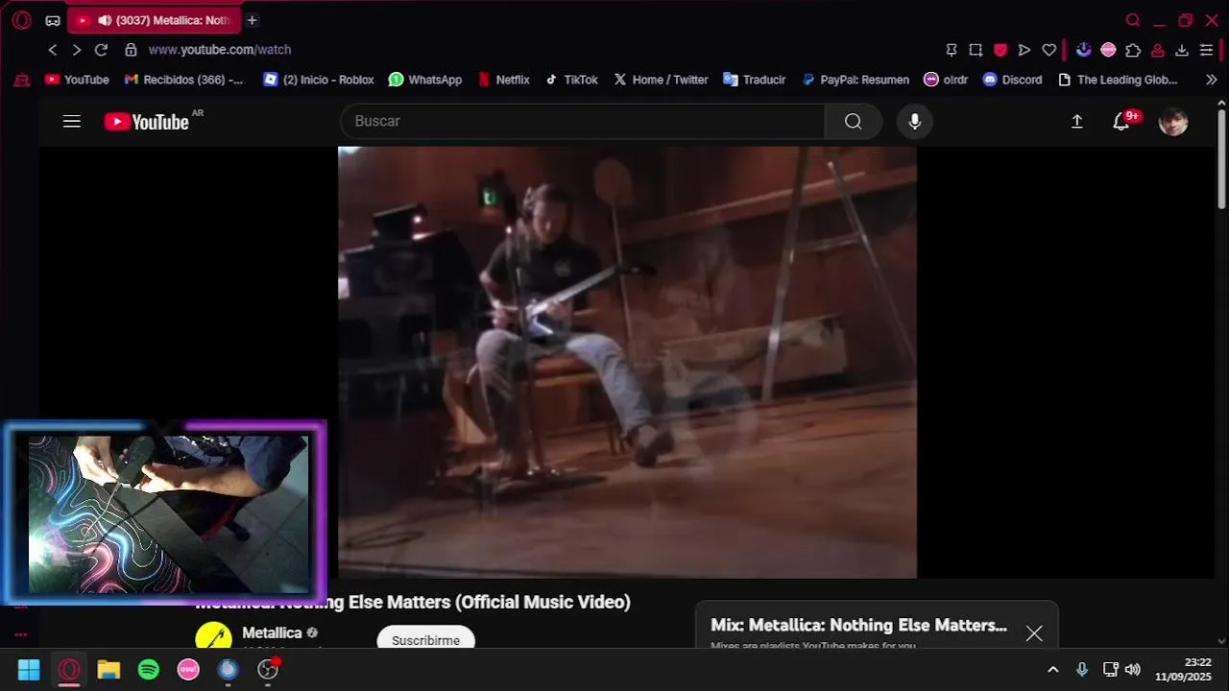Open YouTube hamburger guide menu
Screen dimensions: 1229x691
[72, 121]
